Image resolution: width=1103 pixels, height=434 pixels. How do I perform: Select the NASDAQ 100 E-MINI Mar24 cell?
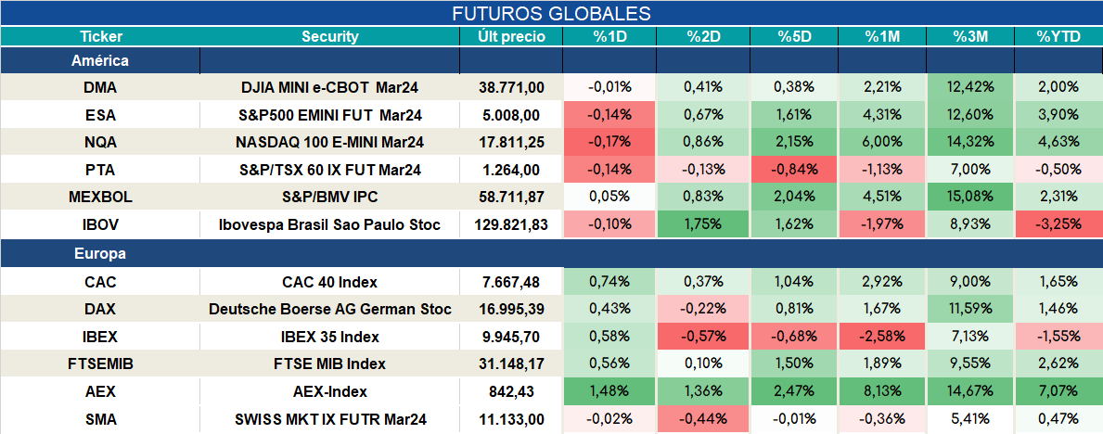330,143
